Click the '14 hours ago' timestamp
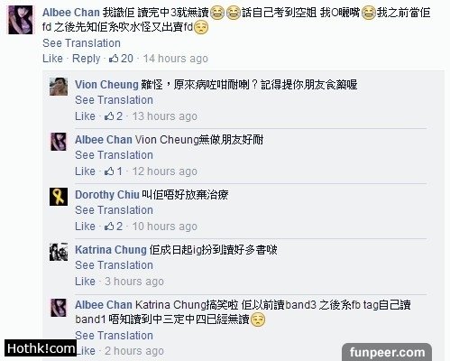Viewport: 450px width, 361px height. point(176,59)
